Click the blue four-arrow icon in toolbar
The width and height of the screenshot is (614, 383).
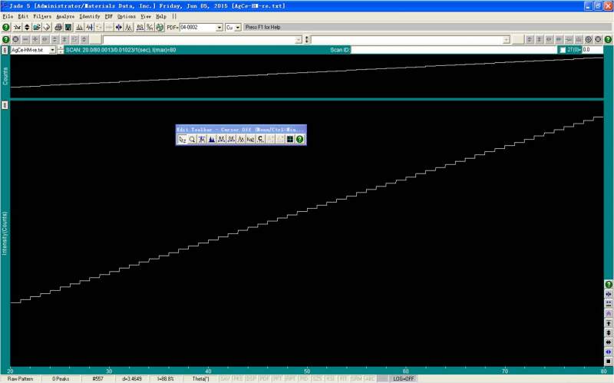pyautogui.click(x=119, y=28)
